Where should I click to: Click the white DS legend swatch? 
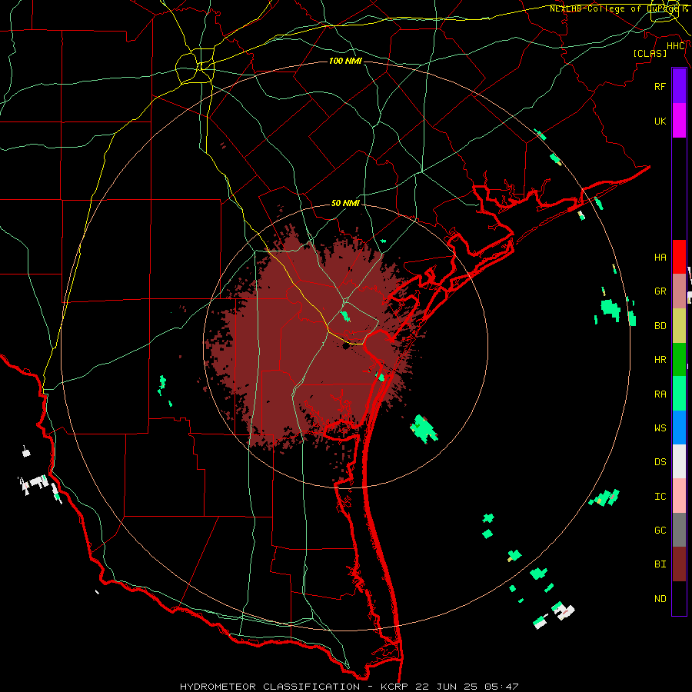tap(679, 461)
